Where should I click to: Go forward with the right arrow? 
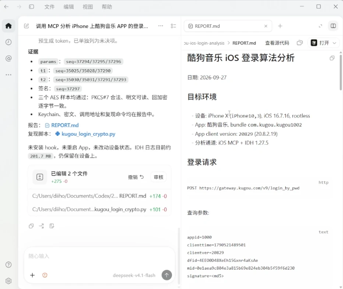coord(19,7)
